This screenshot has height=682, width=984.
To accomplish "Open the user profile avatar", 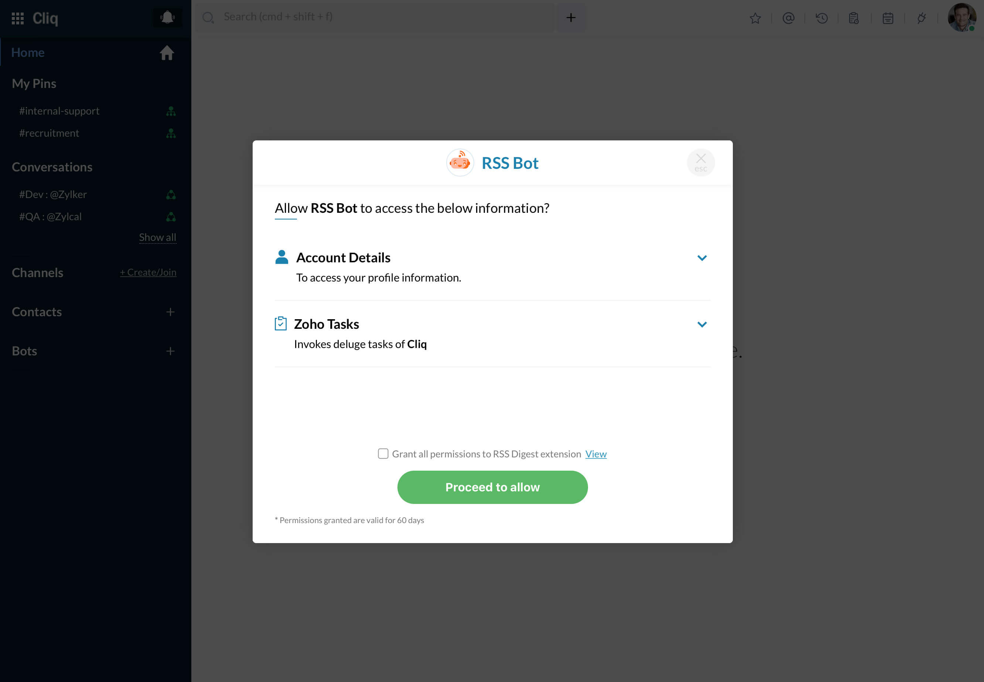I will [x=962, y=17].
